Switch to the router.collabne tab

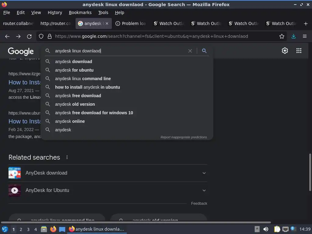pyautogui.click(x=18, y=23)
